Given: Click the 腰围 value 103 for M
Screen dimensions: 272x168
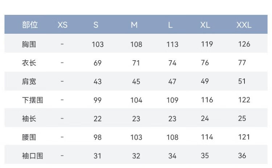Looking at the screenshot, I should [136, 137].
